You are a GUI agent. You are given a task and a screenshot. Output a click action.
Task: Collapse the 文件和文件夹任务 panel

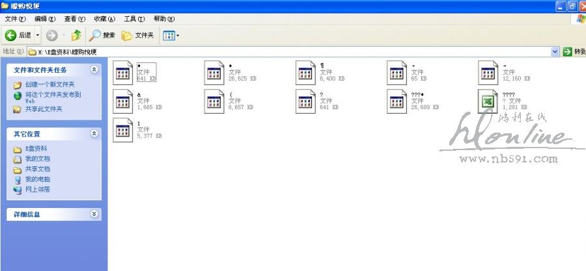94,70
